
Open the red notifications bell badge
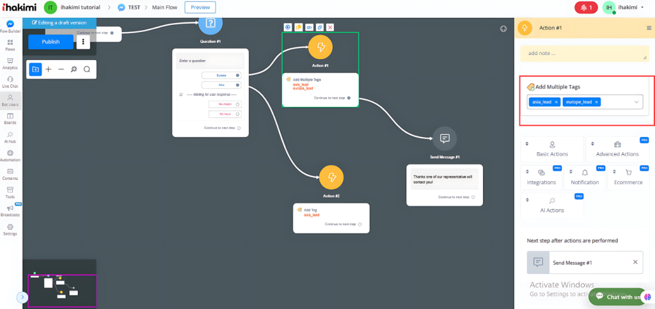pyautogui.click(x=585, y=8)
